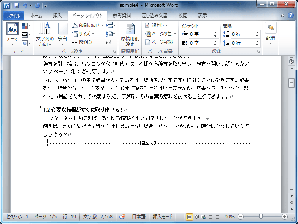The width and height of the screenshot is (298, 224).
Task: Open 段組み columns dropdown
Action: pos(84,42)
